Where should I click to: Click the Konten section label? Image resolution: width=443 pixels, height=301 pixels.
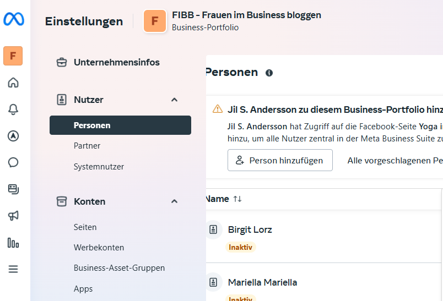(90, 201)
